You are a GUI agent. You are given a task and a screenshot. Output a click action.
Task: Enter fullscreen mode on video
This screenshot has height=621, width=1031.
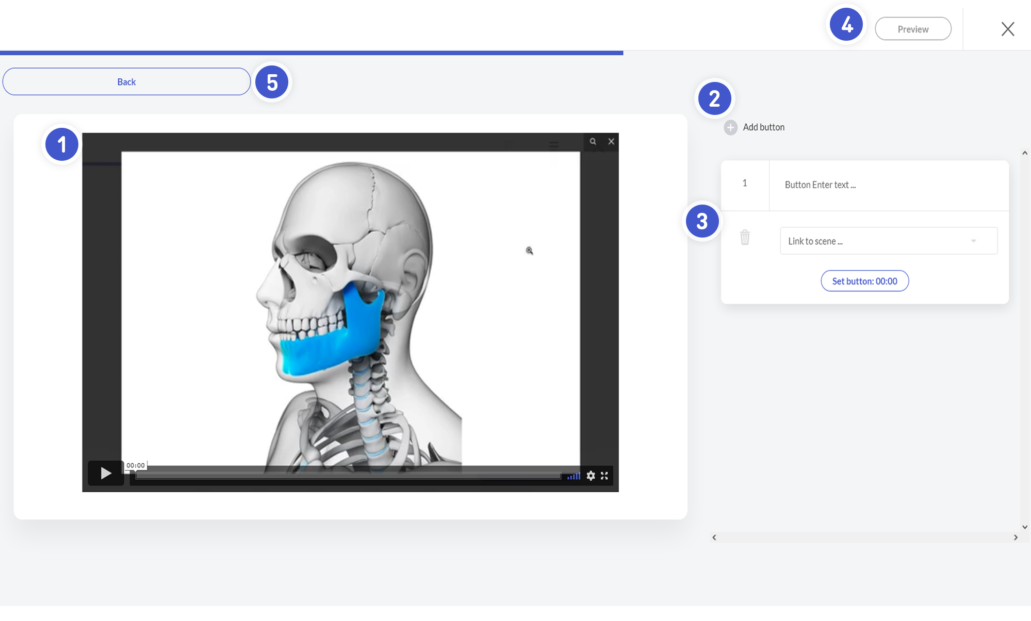coord(604,476)
